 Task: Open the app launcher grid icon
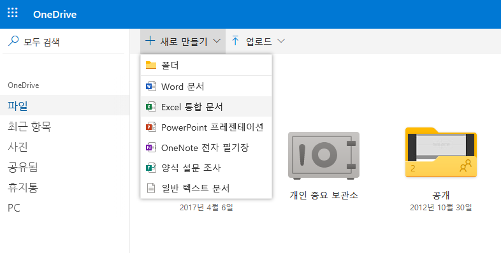point(13,13)
